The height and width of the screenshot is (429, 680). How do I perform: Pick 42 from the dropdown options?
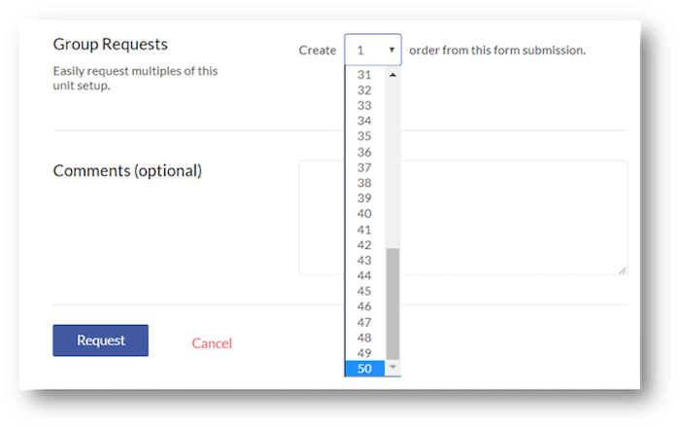click(x=364, y=245)
